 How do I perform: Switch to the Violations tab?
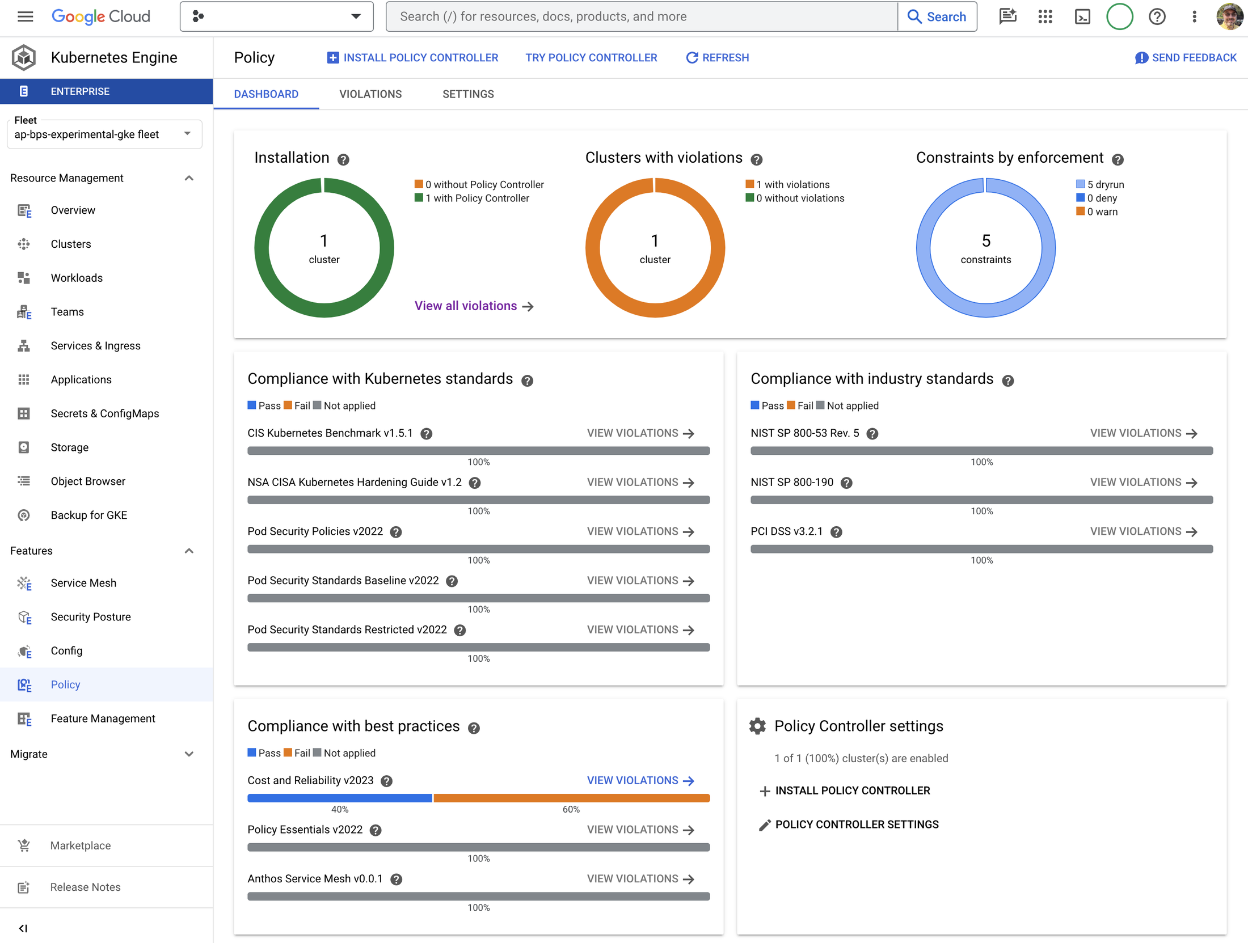370,94
